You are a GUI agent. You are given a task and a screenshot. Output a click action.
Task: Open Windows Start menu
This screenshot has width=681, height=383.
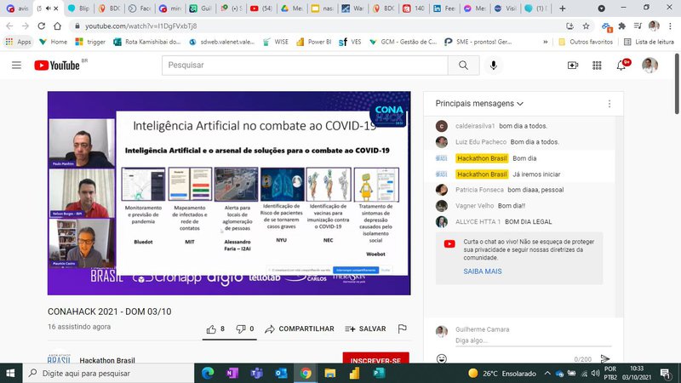click(x=10, y=373)
